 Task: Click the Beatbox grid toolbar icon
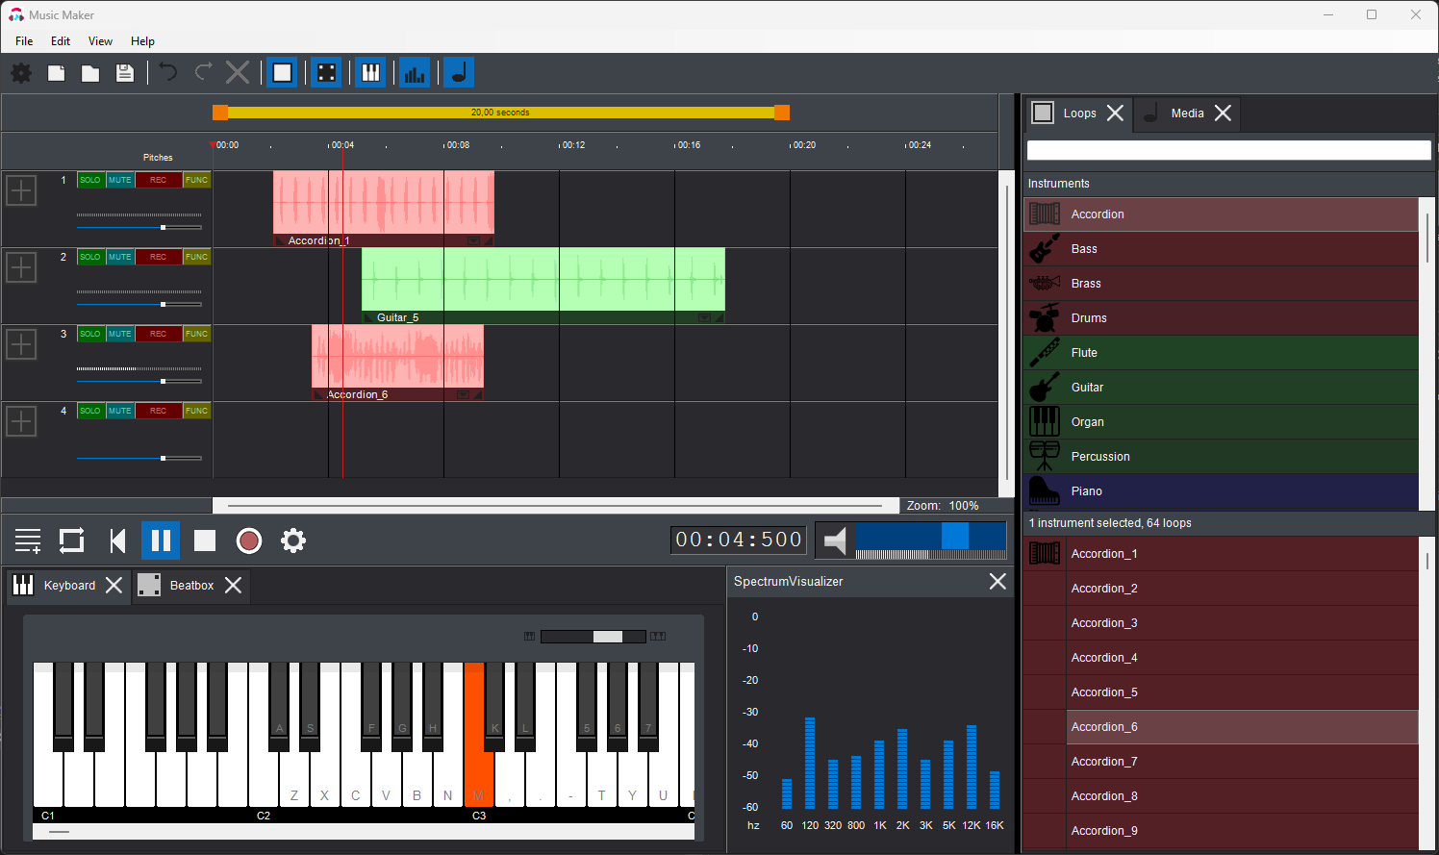tap(326, 73)
